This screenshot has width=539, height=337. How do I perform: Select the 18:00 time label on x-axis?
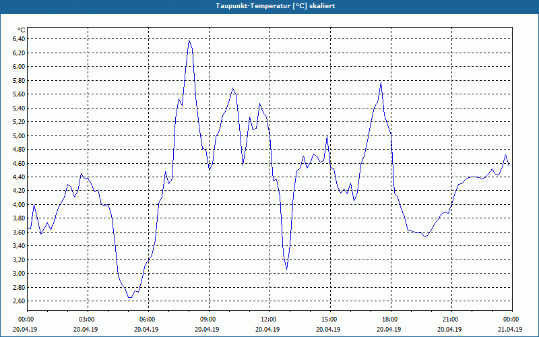click(x=391, y=319)
